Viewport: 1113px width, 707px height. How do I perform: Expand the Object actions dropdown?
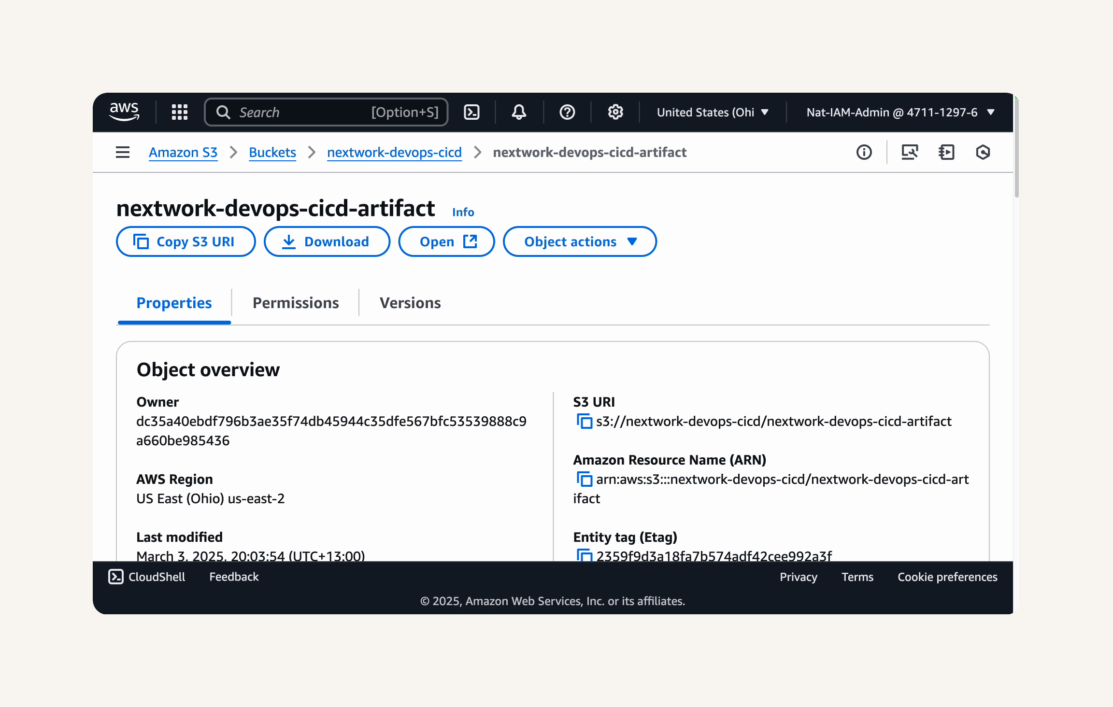coord(580,241)
